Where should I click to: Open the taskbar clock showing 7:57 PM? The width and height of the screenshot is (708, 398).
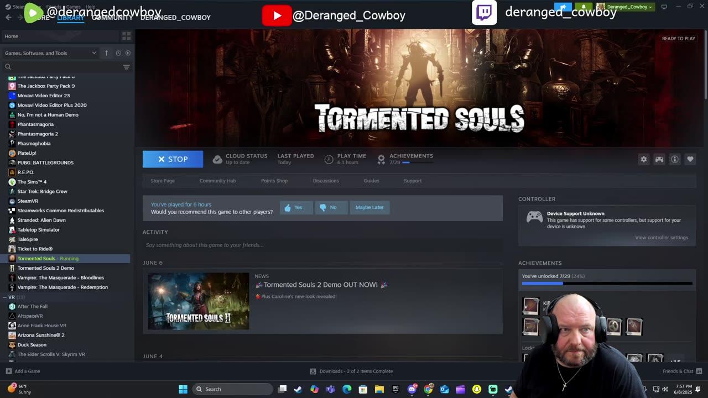(684, 389)
